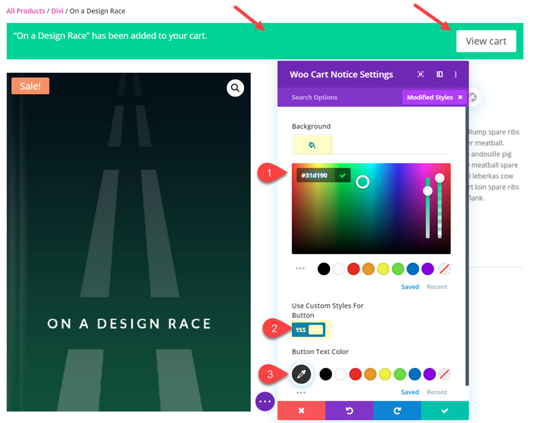Pick blue background color swatch
533x423 pixels.
click(x=412, y=269)
